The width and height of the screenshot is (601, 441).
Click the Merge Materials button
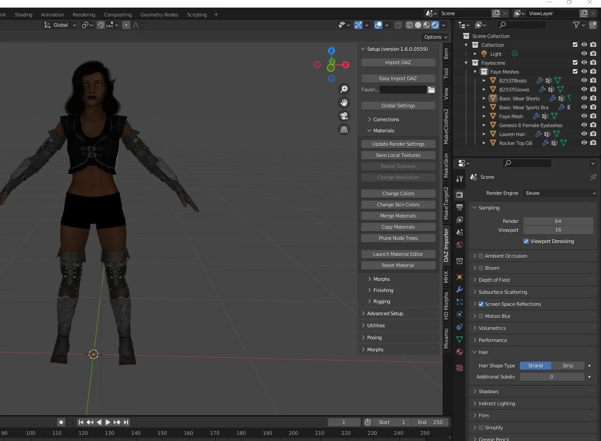click(x=398, y=216)
